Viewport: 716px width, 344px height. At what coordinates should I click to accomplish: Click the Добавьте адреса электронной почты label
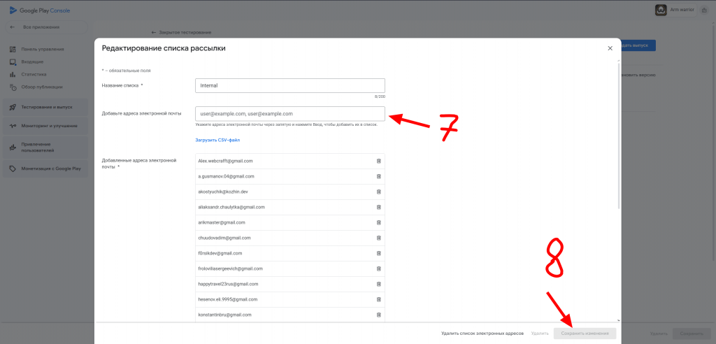pos(141,113)
